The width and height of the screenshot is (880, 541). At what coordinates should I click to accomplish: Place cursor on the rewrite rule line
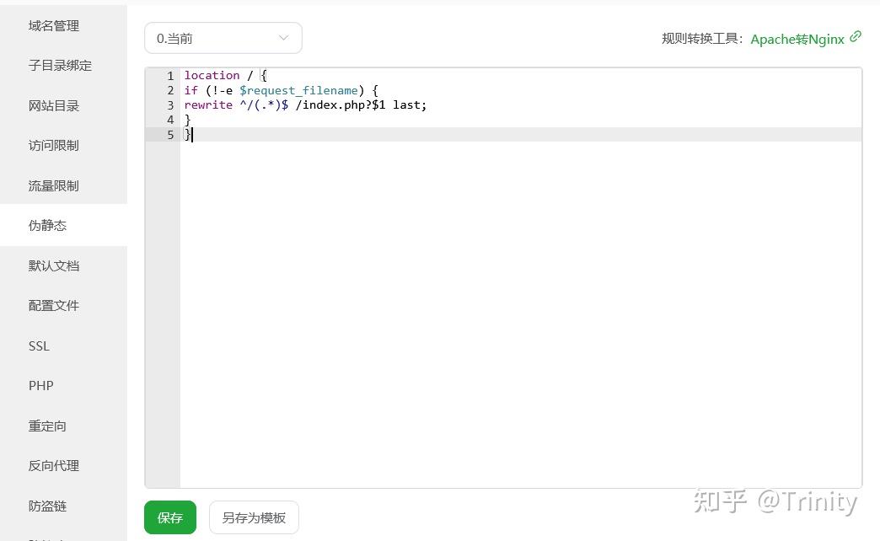click(303, 104)
